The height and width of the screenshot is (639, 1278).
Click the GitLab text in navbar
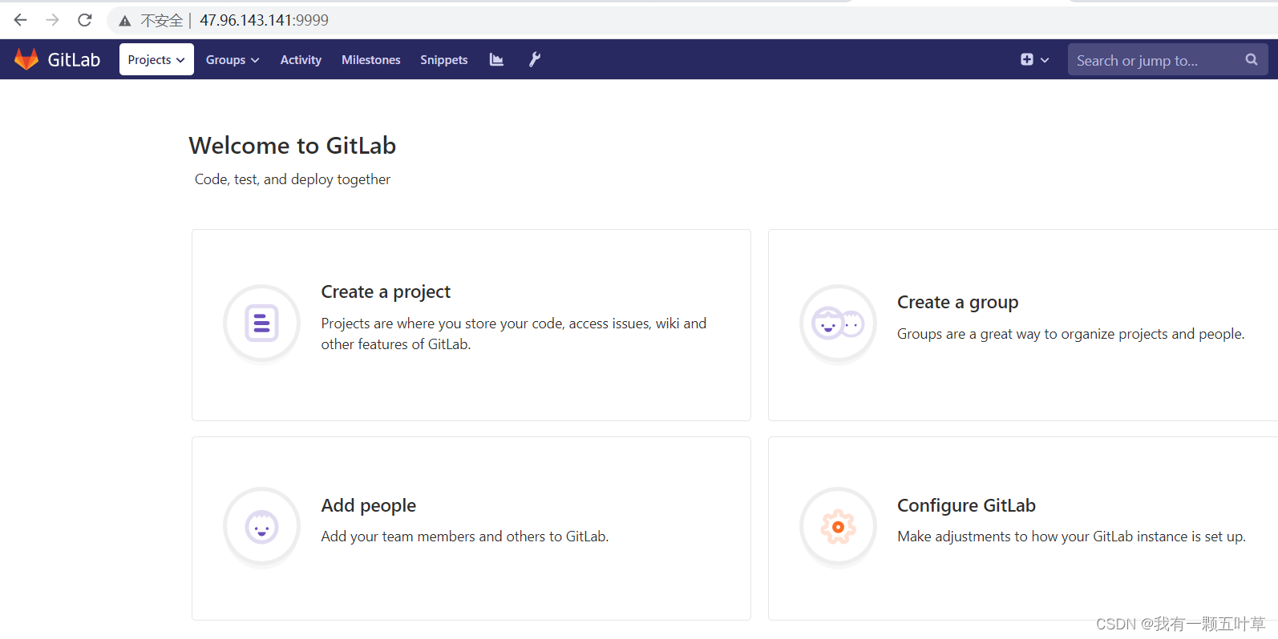74,59
